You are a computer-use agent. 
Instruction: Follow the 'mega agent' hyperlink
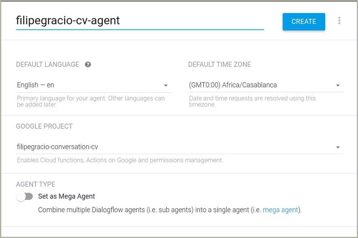[x=280, y=210]
